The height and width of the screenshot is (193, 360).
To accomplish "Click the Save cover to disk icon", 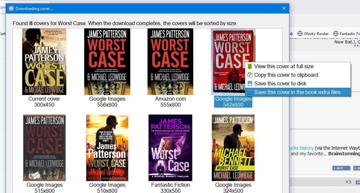I will (250, 83).
